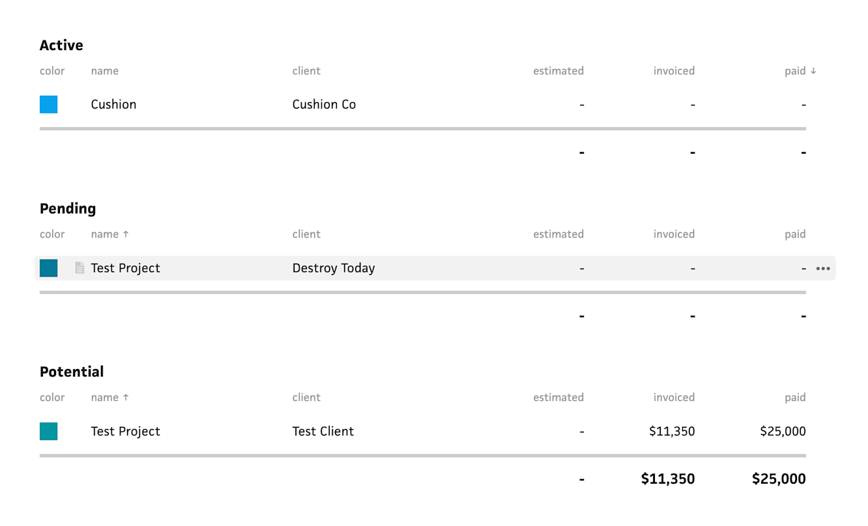Sort Active projects by client header
The width and height of the screenshot is (868, 526).
[x=306, y=71]
